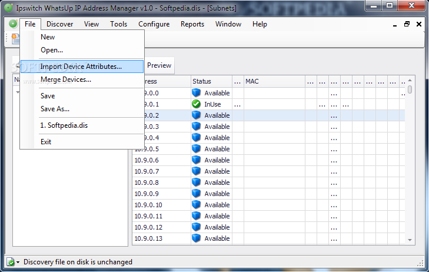Click Available cube icon for 10.9.0.2

coord(196,115)
